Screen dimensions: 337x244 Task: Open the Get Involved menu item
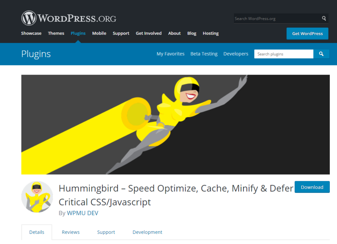coord(149,33)
